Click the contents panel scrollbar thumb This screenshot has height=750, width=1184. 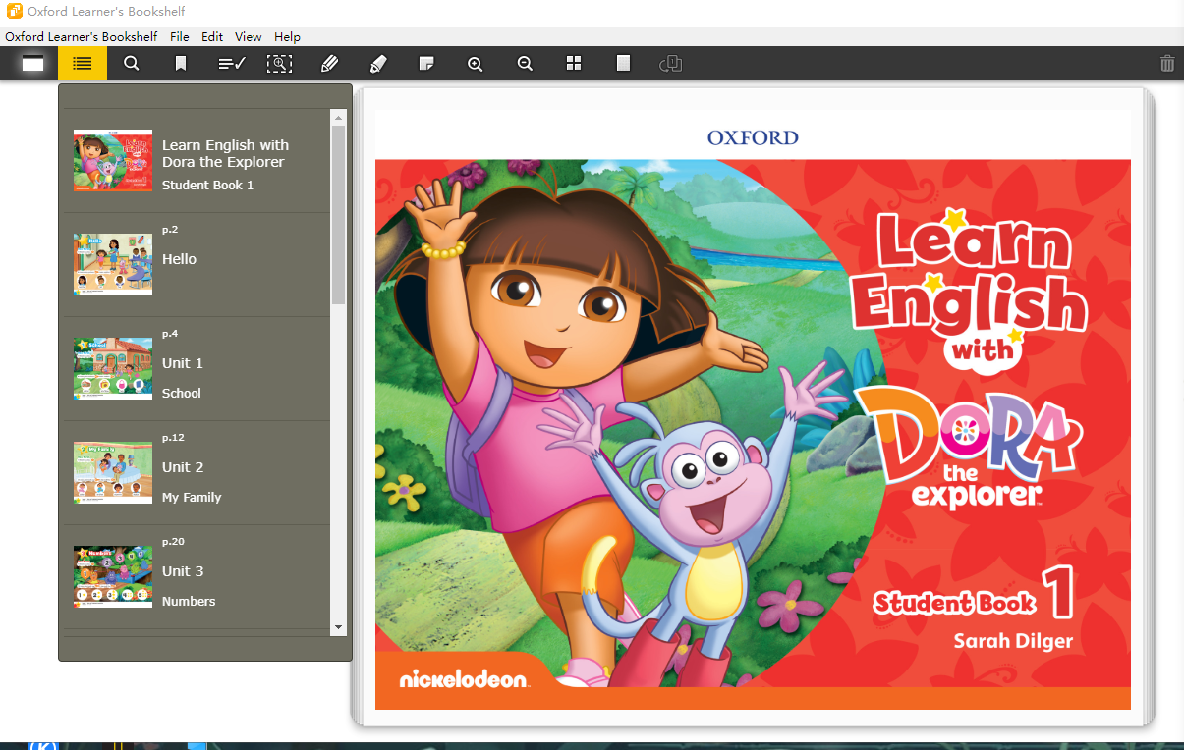(339, 214)
